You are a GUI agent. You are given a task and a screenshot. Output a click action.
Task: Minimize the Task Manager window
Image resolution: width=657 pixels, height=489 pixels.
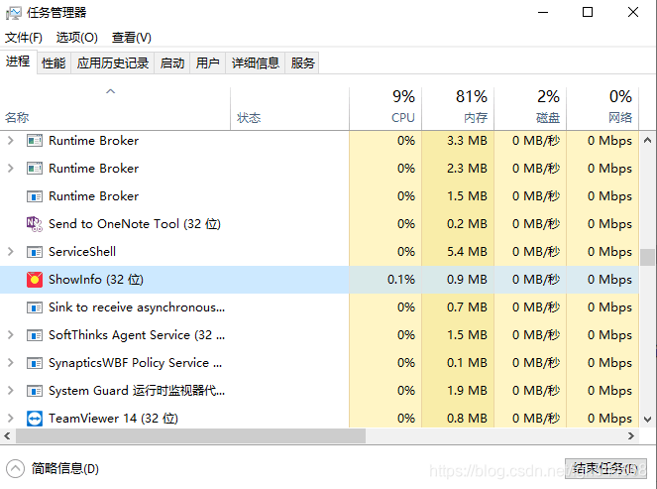pos(543,12)
